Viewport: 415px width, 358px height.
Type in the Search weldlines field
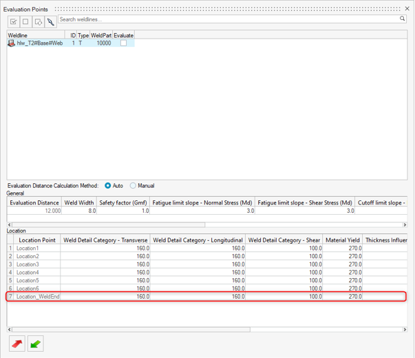coord(227,19)
